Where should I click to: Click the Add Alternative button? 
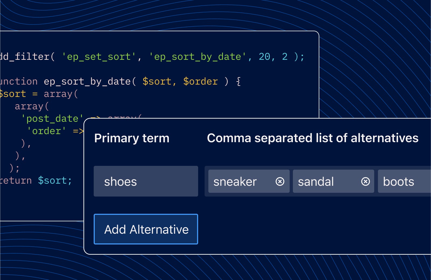coord(146,229)
